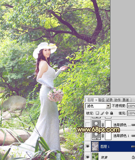Screen dimensions: 135x160
Task: Select the 选取颜色 1 layer name
Action: pyautogui.click(x=121, y=136)
